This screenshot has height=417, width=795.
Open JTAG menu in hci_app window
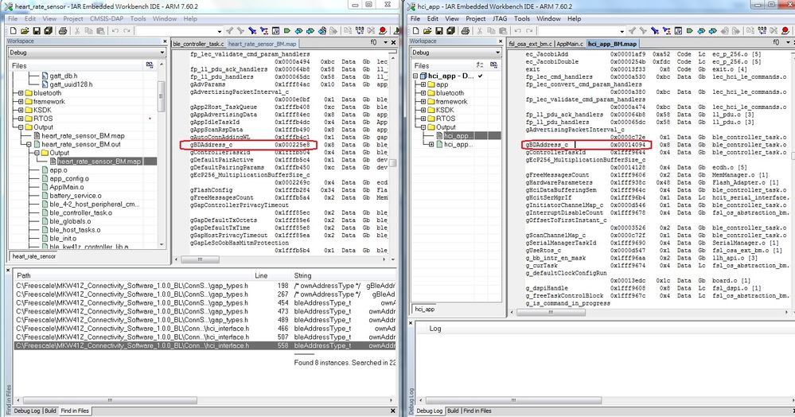tap(500, 19)
